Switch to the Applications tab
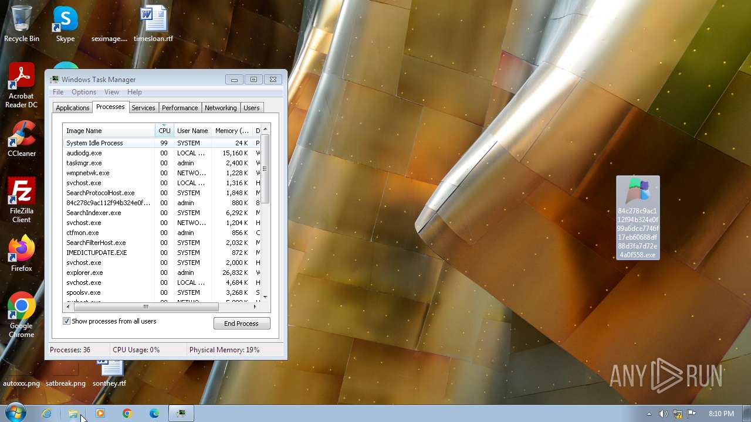The width and height of the screenshot is (751, 422). (x=73, y=108)
